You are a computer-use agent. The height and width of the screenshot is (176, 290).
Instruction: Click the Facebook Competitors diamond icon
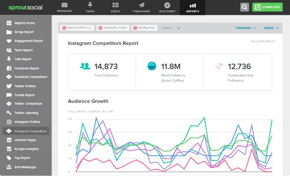click(9, 77)
